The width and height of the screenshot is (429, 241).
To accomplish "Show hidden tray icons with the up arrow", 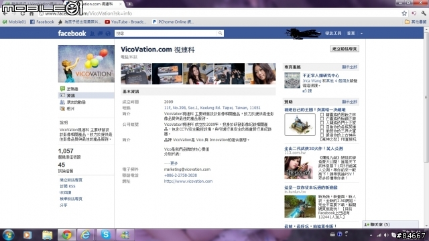I will coord(371,235).
